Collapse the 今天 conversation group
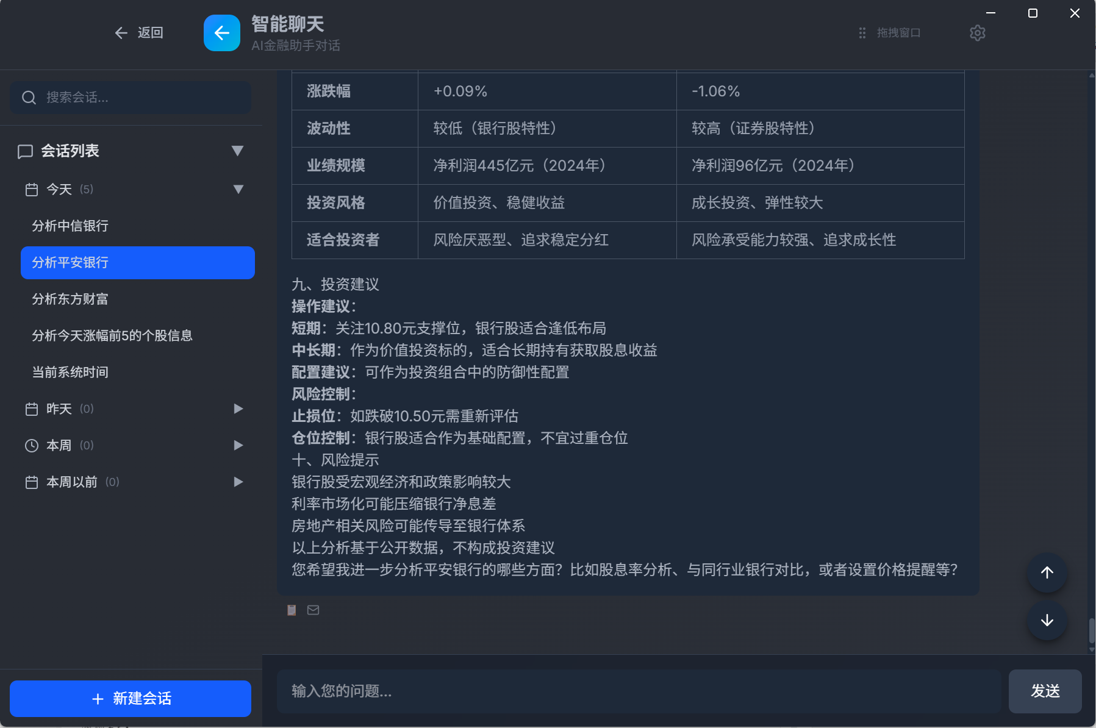 pos(238,189)
